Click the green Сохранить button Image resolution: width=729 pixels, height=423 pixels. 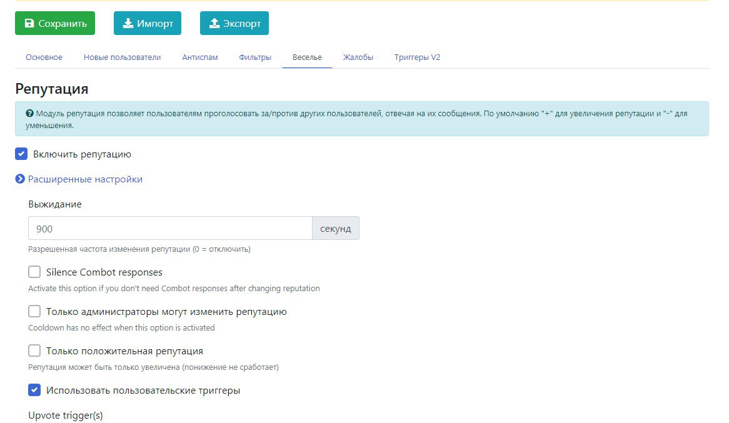pos(55,23)
